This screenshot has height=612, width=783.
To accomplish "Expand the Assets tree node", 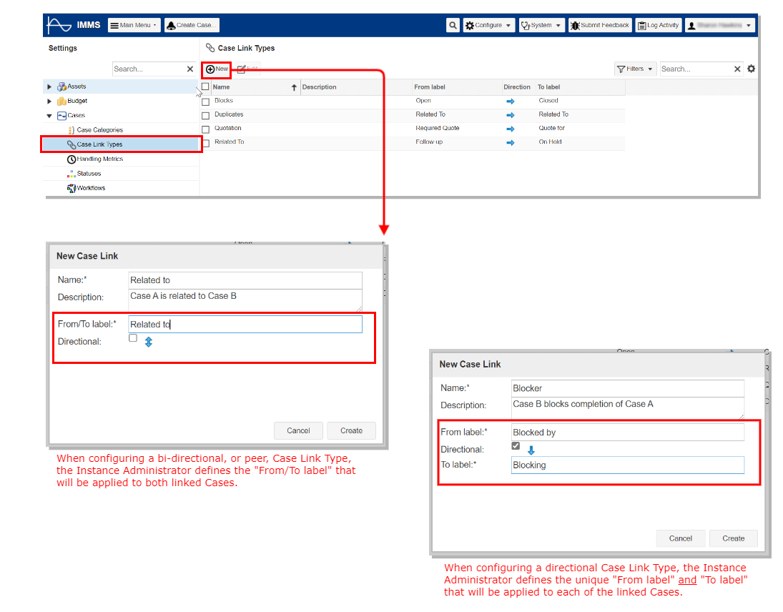I will tap(49, 86).
